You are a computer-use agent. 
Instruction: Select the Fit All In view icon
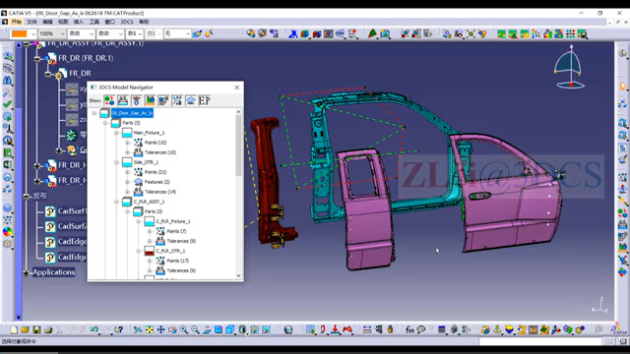tap(149, 330)
